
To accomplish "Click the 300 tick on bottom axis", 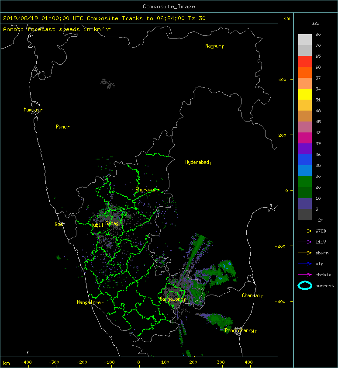I will point(221,362).
